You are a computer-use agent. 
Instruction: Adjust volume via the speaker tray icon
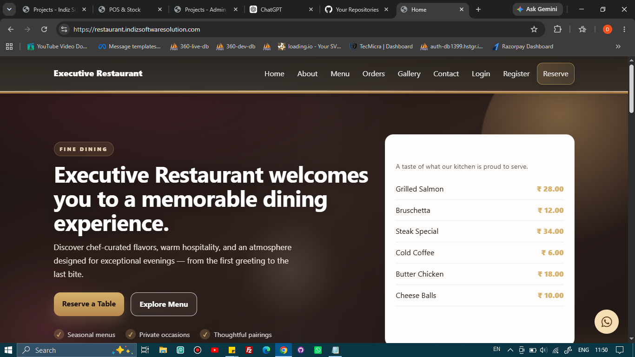click(x=544, y=350)
